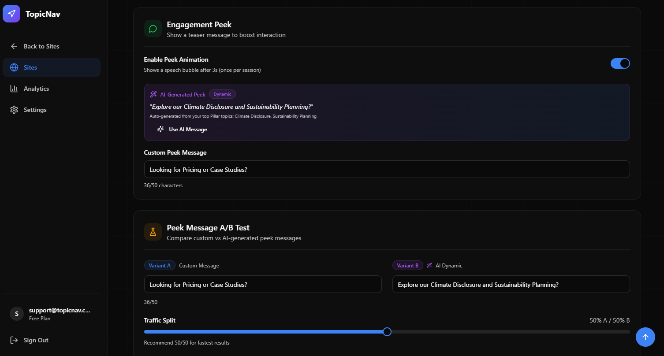The width and height of the screenshot is (664, 356).
Task: Click the Traffic Split slider handle
Action: point(387,332)
